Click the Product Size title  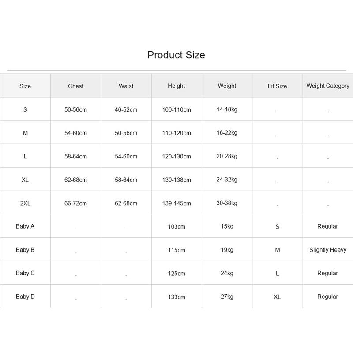click(176, 55)
